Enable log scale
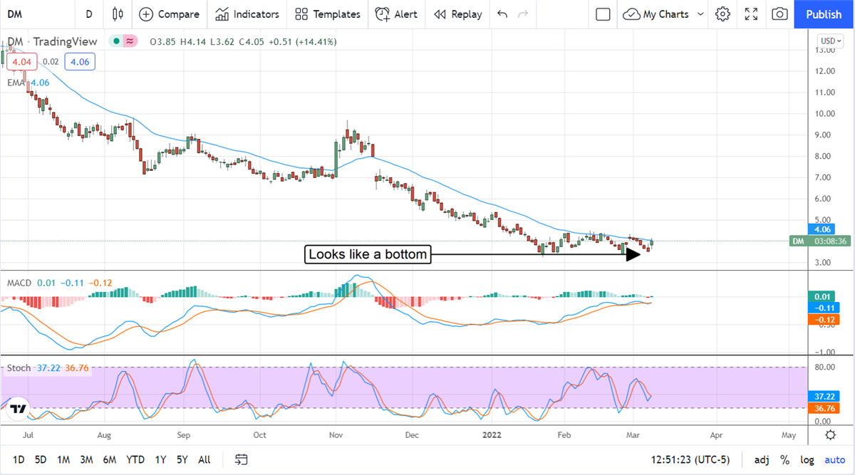 click(x=807, y=459)
